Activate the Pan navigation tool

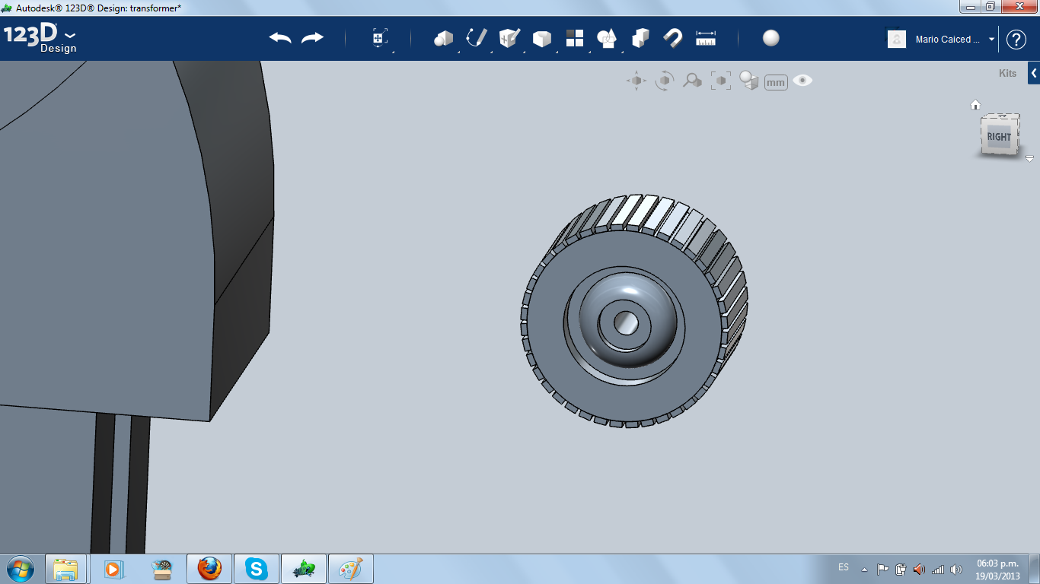(636, 81)
